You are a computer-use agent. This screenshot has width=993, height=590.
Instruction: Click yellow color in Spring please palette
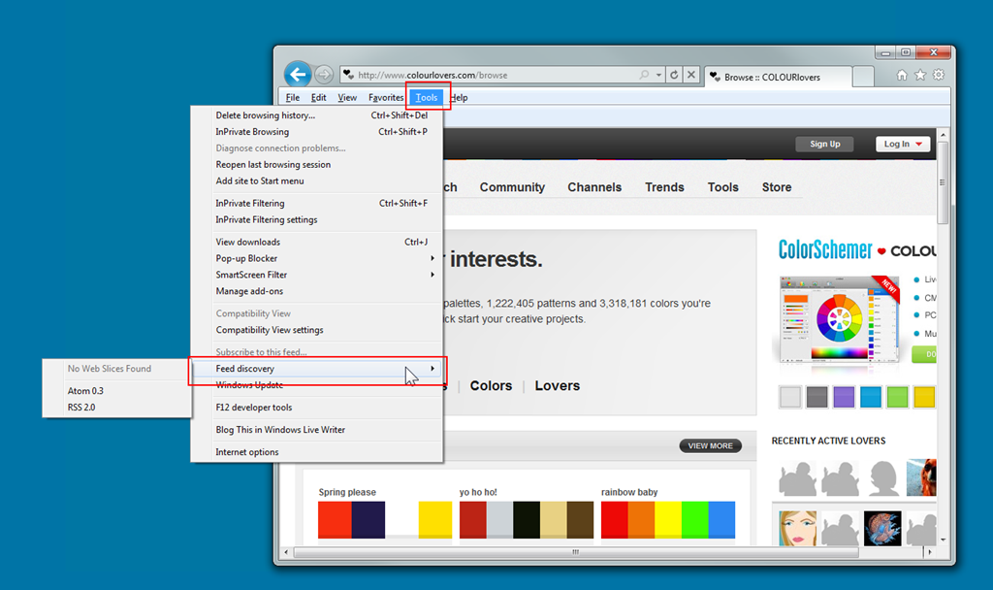(x=435, y=520)
